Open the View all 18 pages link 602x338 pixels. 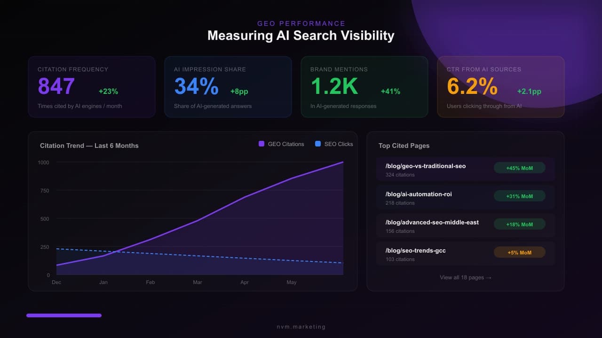tap(466, 277)
